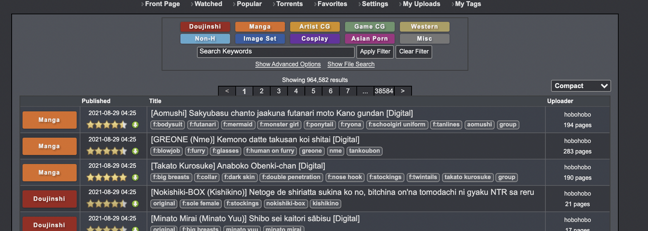Jump to results page 3
The height and width of the screenshot is (231, 648).
[x=278, y=91]
